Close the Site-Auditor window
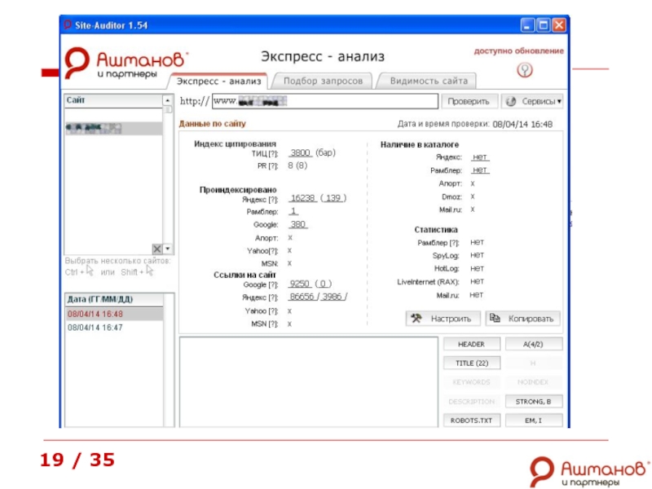This screenshot has height=489, width=652. [x=559, y=25]
